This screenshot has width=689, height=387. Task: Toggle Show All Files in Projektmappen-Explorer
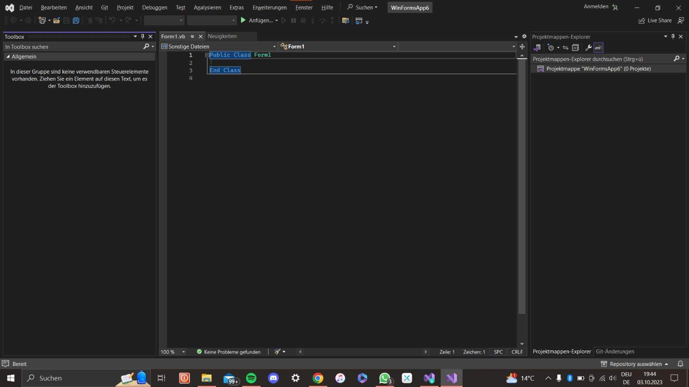[598, 48]
